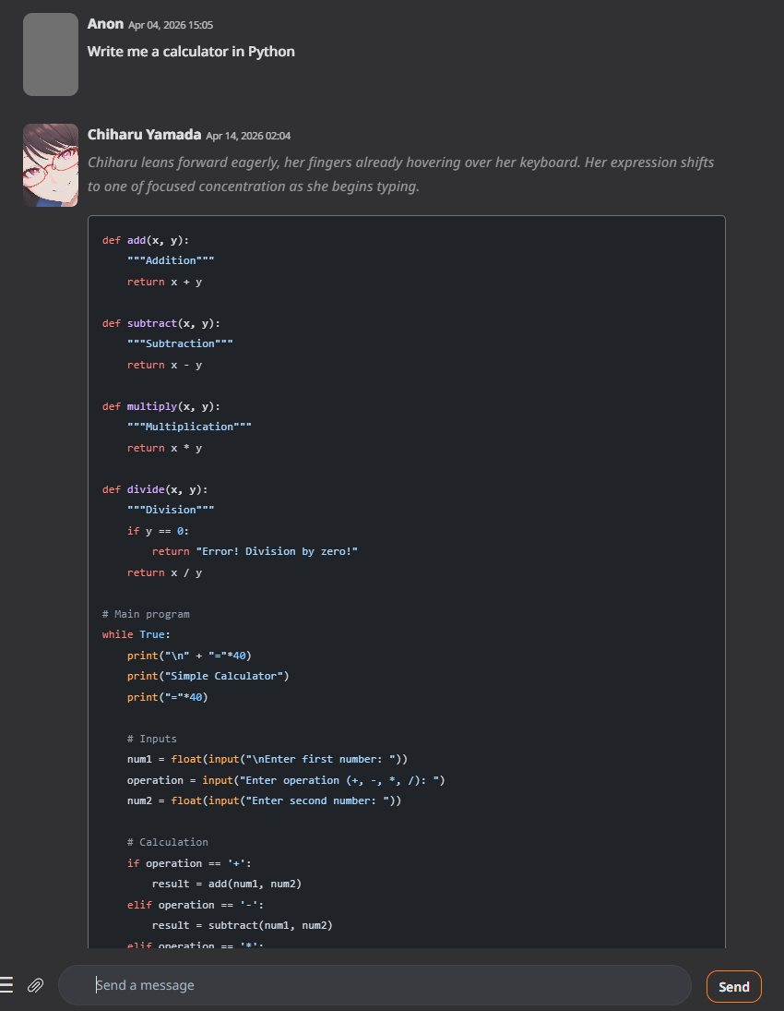Click the 'def add(x, y):' code line
The width and height of the screenshot is (784, 1011).
(146, 240)
